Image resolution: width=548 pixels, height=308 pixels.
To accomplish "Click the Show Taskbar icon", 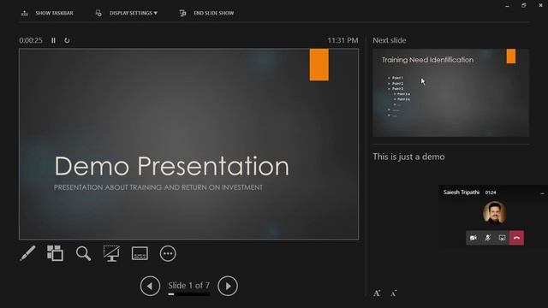I will [x=25, y=14].
